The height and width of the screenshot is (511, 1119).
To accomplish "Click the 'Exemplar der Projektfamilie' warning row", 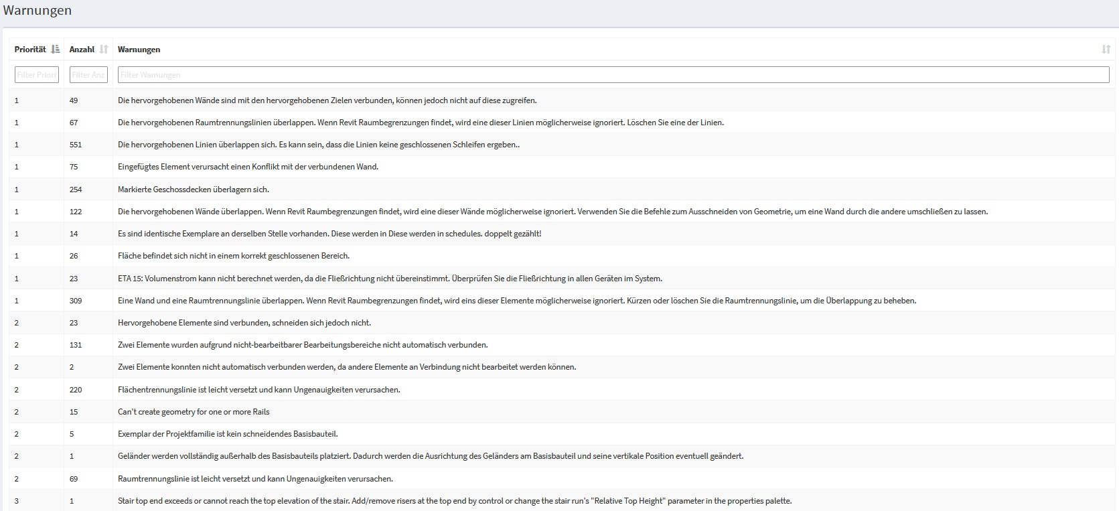I will 228,434.
